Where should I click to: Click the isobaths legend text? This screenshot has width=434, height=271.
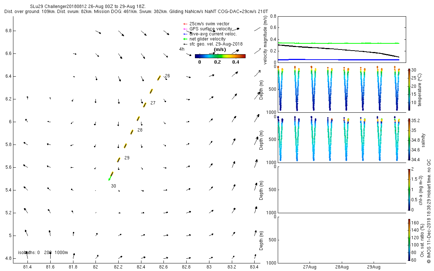coord(43,252)
